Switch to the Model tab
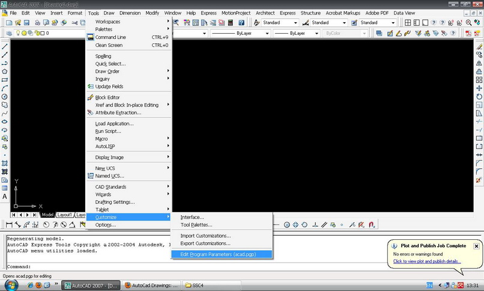The image size is (484, 291). (x=47, y=215)
